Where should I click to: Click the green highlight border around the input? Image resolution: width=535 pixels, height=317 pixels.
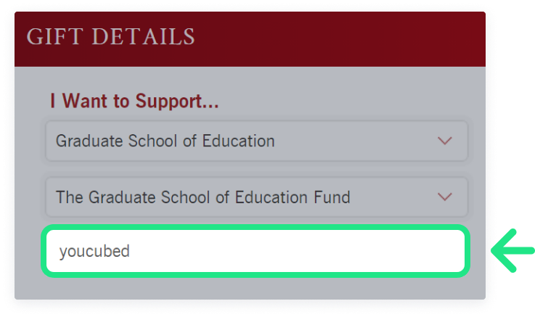(x=256, y=227)
